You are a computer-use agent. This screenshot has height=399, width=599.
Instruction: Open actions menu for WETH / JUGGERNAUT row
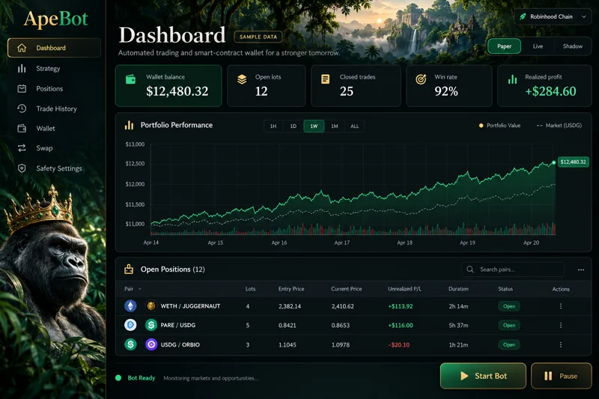[560, 306]
